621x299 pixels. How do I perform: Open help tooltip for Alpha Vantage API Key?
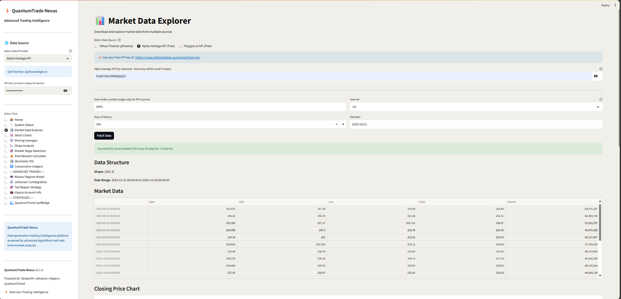pyautogui.click(x=601, y=69)
